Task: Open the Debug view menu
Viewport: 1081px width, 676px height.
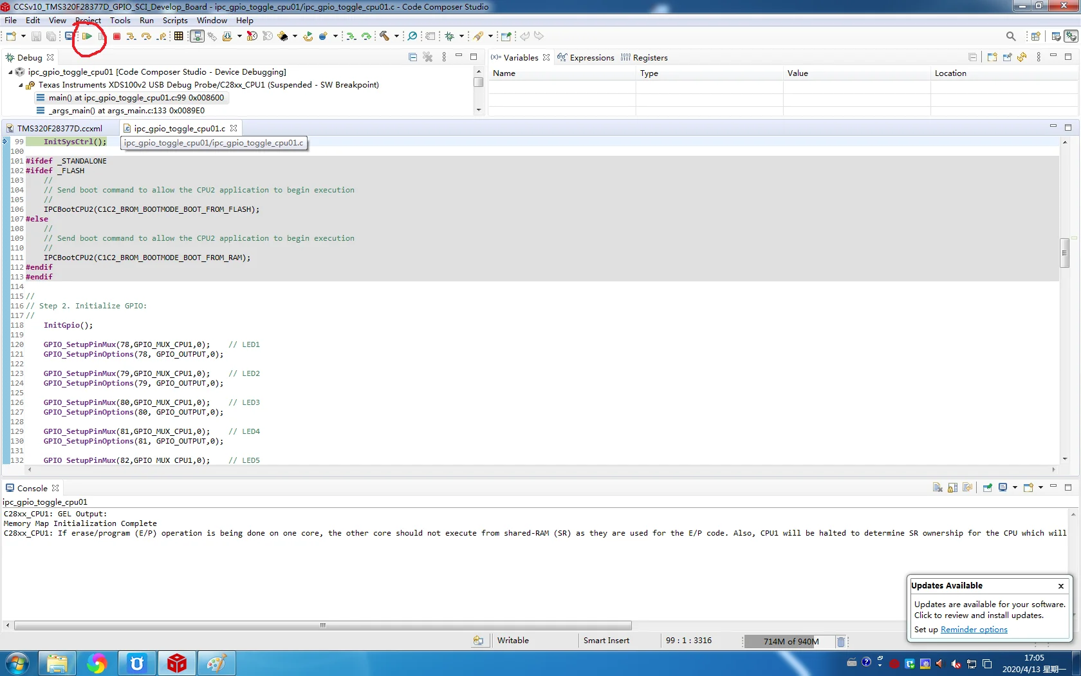Action: pyautogui.click(x=444, y=57)
